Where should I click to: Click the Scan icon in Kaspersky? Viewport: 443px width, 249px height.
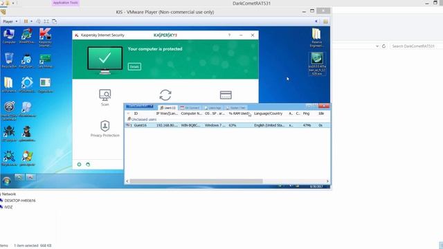(x=105, y=98)
